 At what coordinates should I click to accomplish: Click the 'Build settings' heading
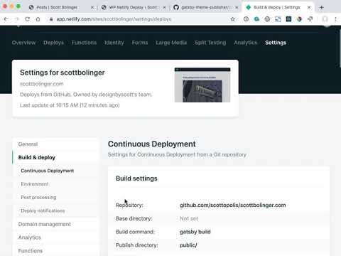point(136,178)
